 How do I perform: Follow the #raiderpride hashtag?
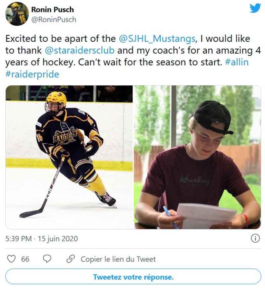32,74
